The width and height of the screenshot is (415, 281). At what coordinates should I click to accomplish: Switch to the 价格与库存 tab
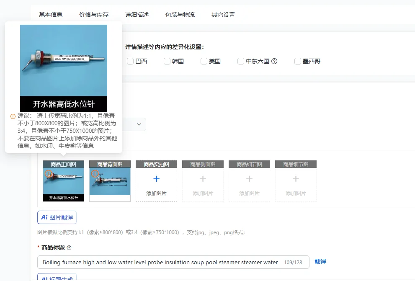point(94,15)
